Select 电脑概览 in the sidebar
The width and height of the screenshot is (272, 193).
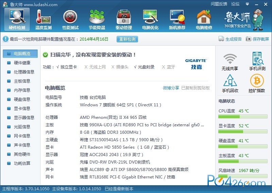coord(20,53)
